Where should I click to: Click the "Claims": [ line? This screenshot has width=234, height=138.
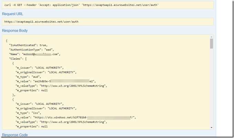tap(18, 59)
